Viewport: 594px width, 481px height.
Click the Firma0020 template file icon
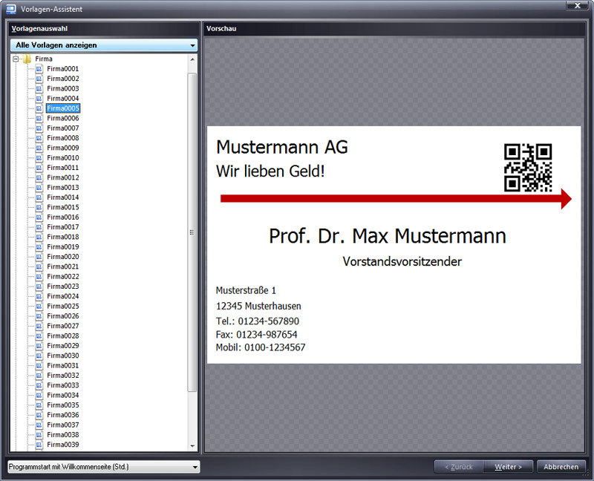[x=39, y=257]
